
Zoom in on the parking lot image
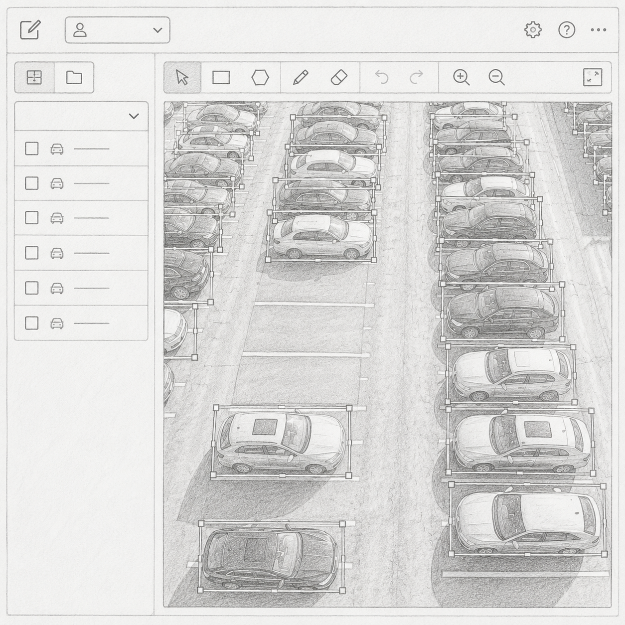[x=461, y=77]
